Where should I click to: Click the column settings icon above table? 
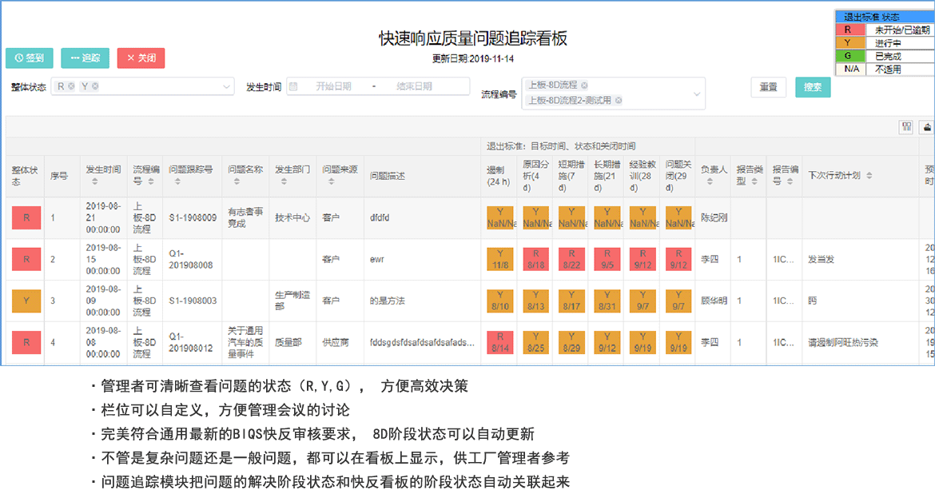tap(907, 126)
